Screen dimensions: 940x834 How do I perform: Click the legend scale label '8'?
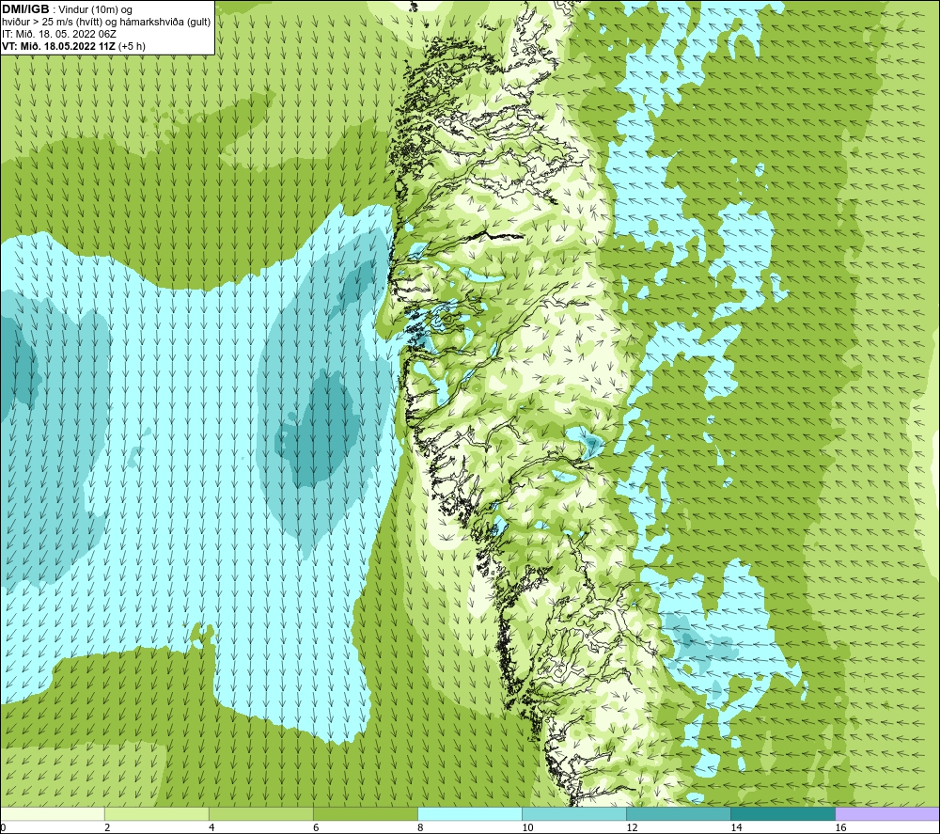click(x=420, y=827)
